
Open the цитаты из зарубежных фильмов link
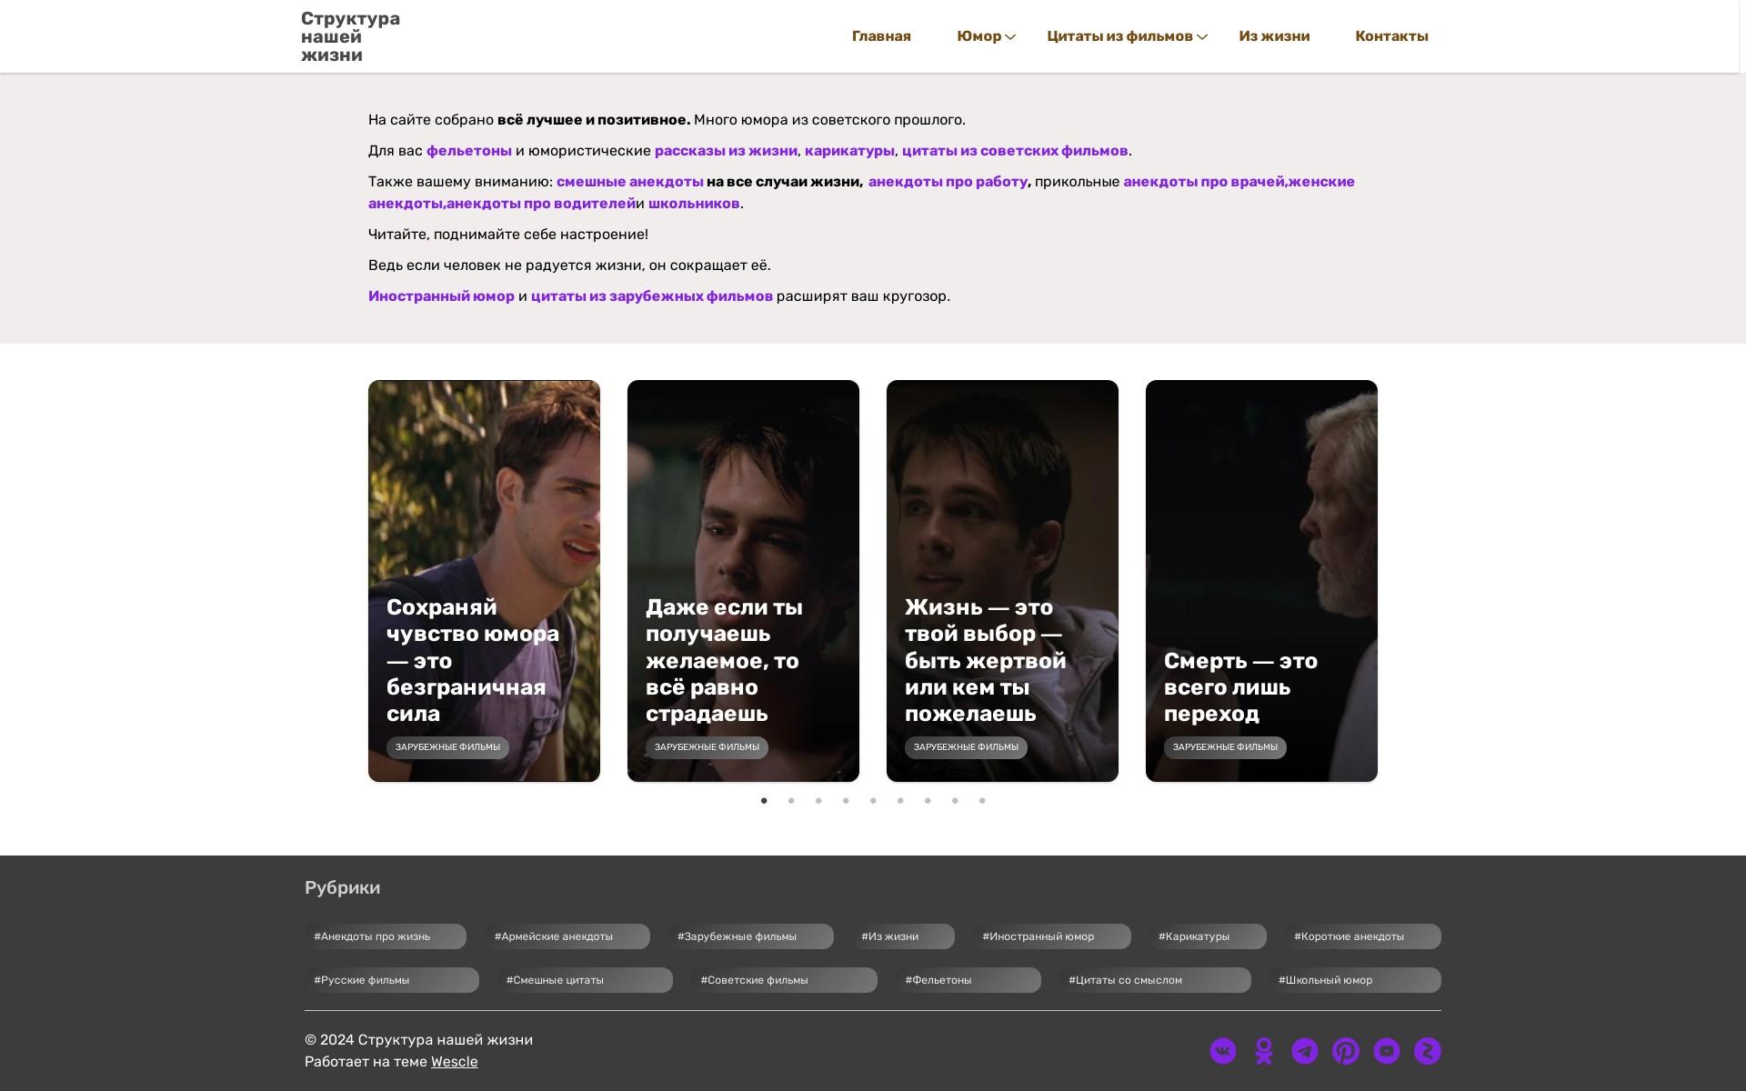[652, 296]
